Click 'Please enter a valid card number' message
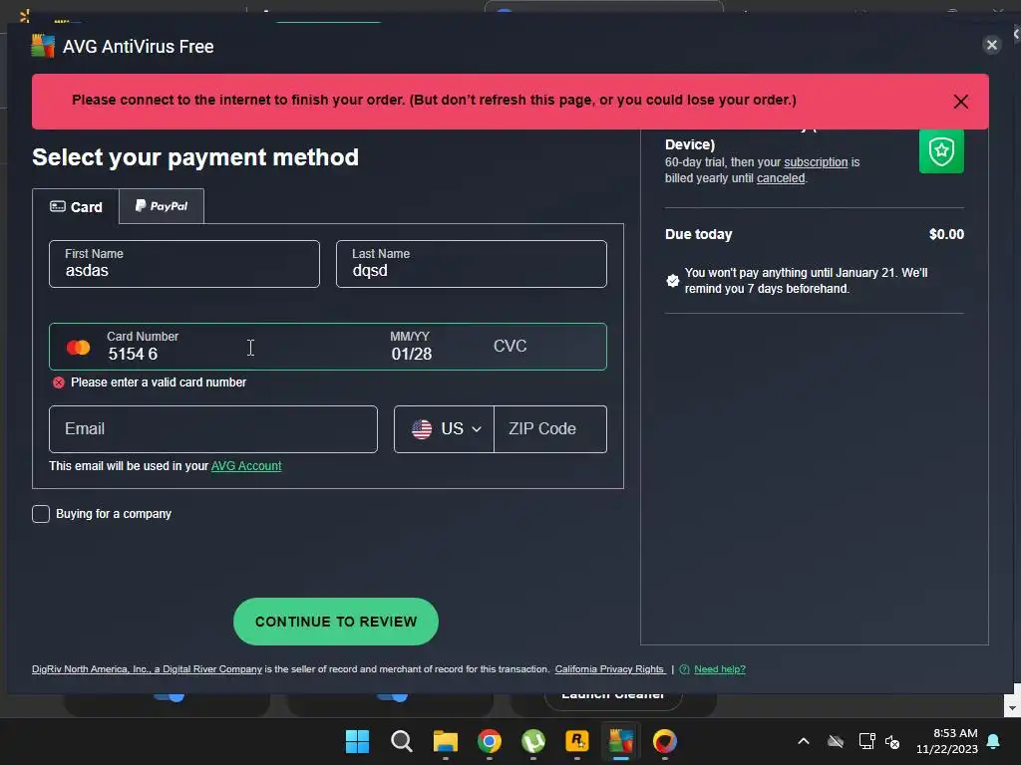The width and height of the screenshot is (1021, 765). (159, 382)
